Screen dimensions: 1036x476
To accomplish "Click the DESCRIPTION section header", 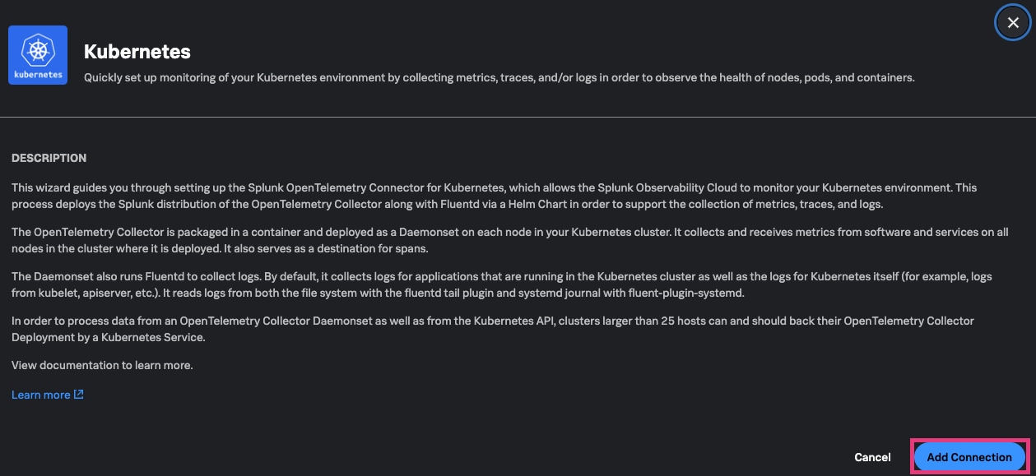I will click(49, 158).
